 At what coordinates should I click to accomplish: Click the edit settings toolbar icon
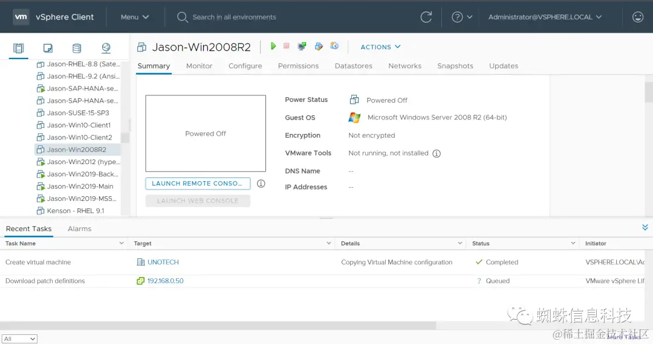click(x=319, y=46)
